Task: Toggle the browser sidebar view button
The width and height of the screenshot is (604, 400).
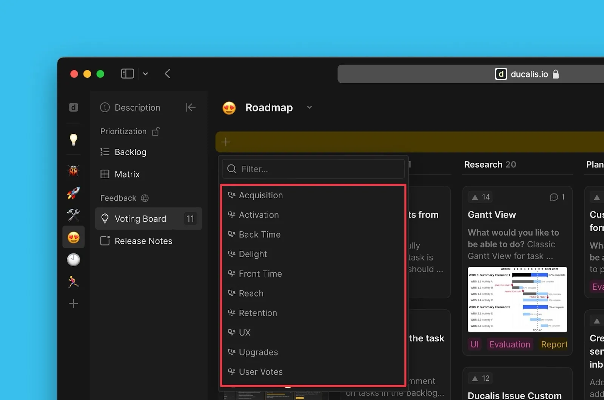Action: coord(128,74)
